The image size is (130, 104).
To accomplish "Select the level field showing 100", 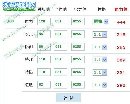I will 13,22.
